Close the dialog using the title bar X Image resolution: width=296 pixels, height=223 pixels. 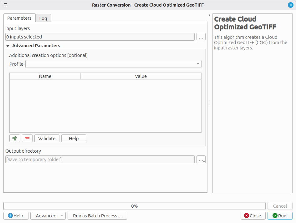pos(290,5)
